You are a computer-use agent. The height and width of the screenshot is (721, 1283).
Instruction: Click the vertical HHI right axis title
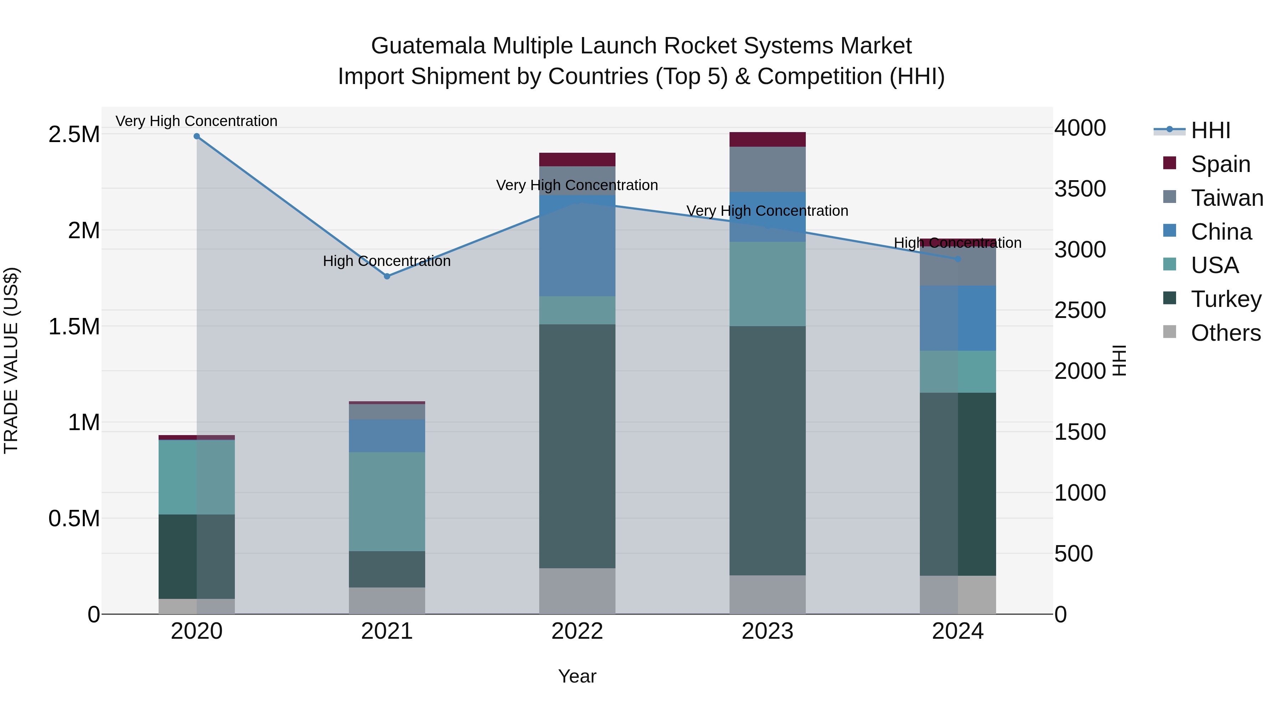[x=1119, y=360]
